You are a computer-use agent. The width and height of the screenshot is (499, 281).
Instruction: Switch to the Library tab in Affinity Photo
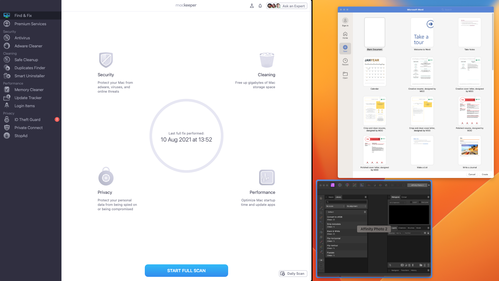[x=338, y=197]
